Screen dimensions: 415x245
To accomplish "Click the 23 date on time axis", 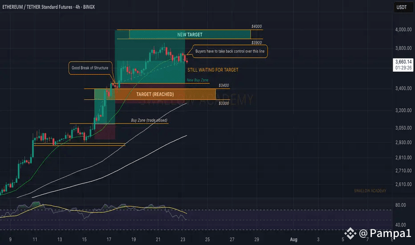I will click(183, 240).
